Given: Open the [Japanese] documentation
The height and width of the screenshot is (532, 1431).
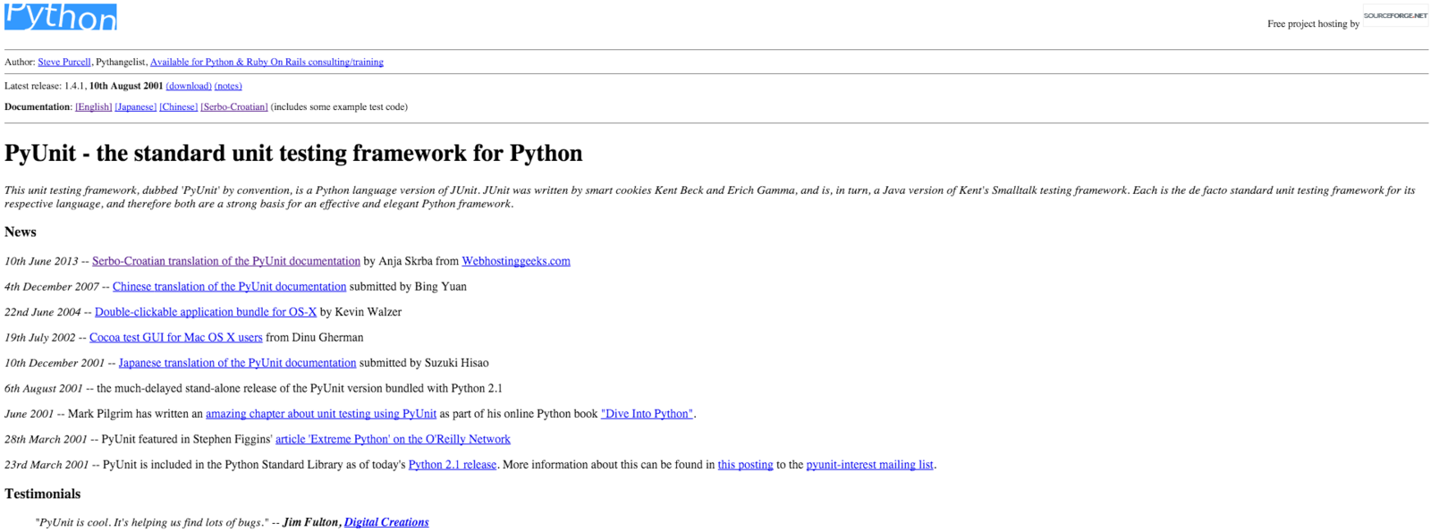Looking at the screenshot, I should [136, 106].
